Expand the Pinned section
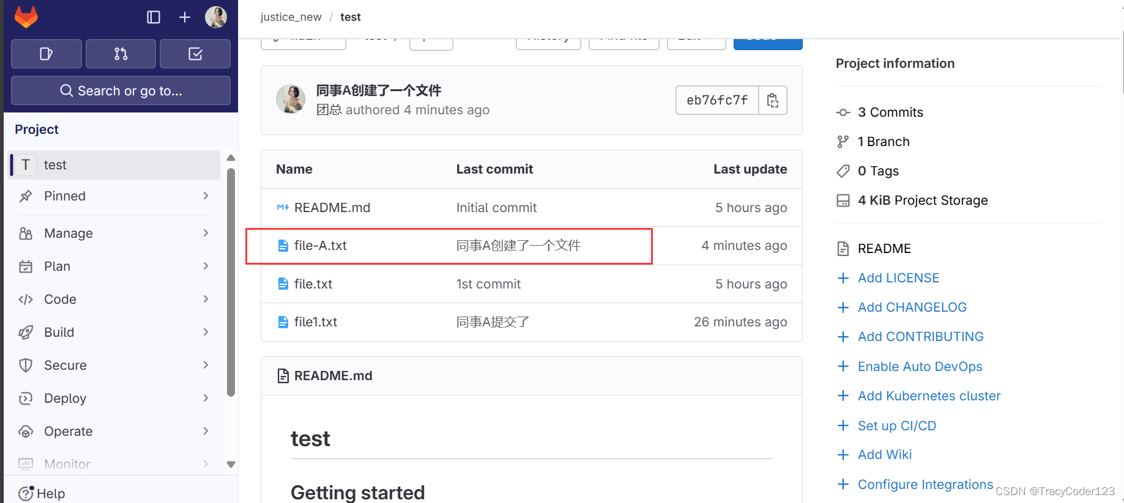Viewport: 1124px width, 503px height. click(115, 196)
